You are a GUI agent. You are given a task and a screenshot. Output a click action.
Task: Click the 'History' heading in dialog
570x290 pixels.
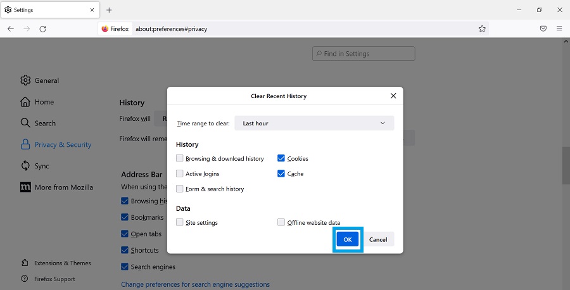(187, 144)
